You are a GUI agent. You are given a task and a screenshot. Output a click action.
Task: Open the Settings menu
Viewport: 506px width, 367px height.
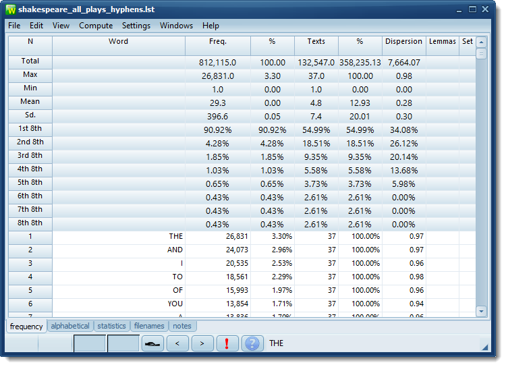136,26
